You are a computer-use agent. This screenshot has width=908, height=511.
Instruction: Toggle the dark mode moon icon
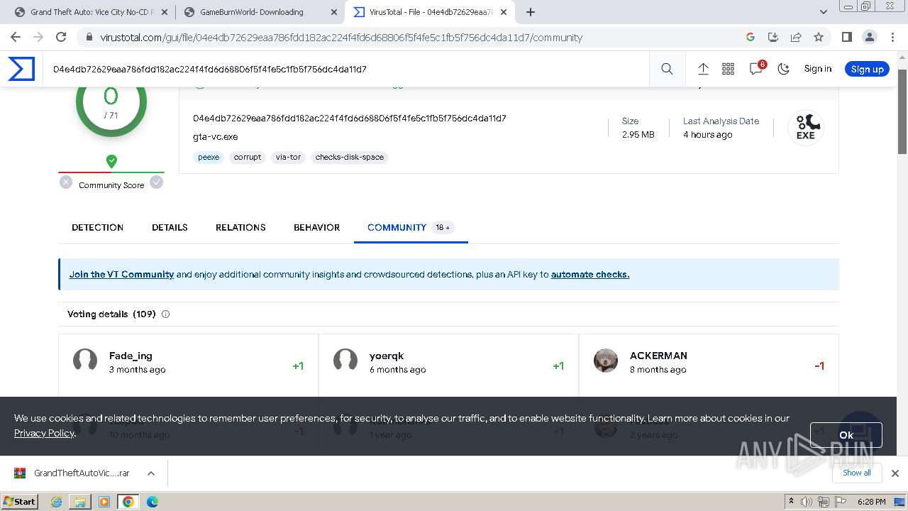click(783, 69)
